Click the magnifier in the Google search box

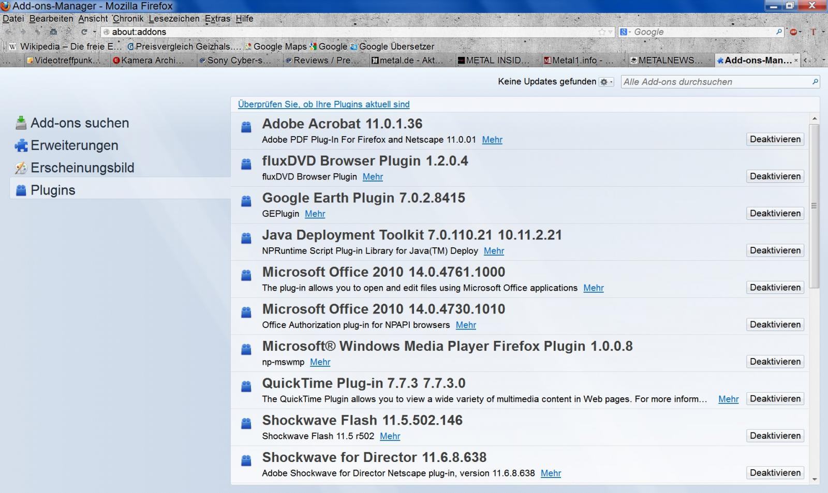[x=779, y=32]
